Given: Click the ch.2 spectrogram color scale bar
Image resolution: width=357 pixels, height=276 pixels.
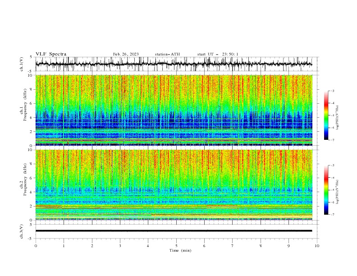Looking at the screenshot, I should [x=326, y=190].
